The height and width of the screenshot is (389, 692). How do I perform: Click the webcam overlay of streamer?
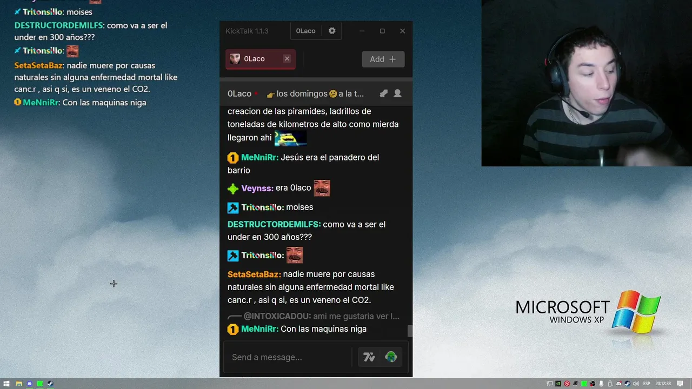pyautogui.click(x=587, y=83)
